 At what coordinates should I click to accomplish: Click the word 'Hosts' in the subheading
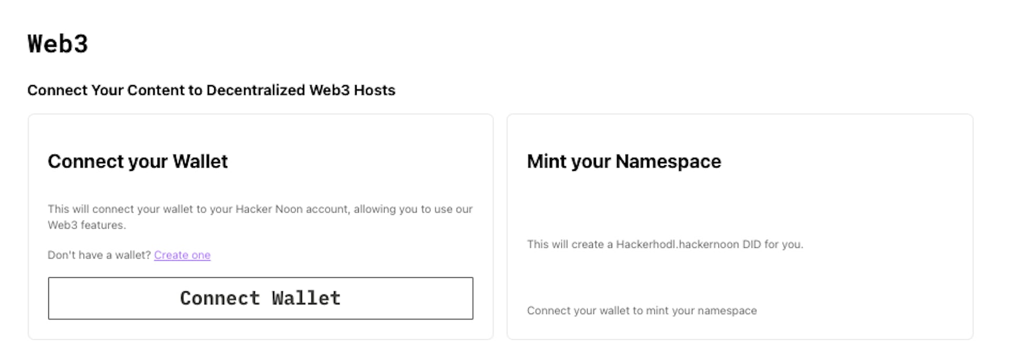(374, 90)
